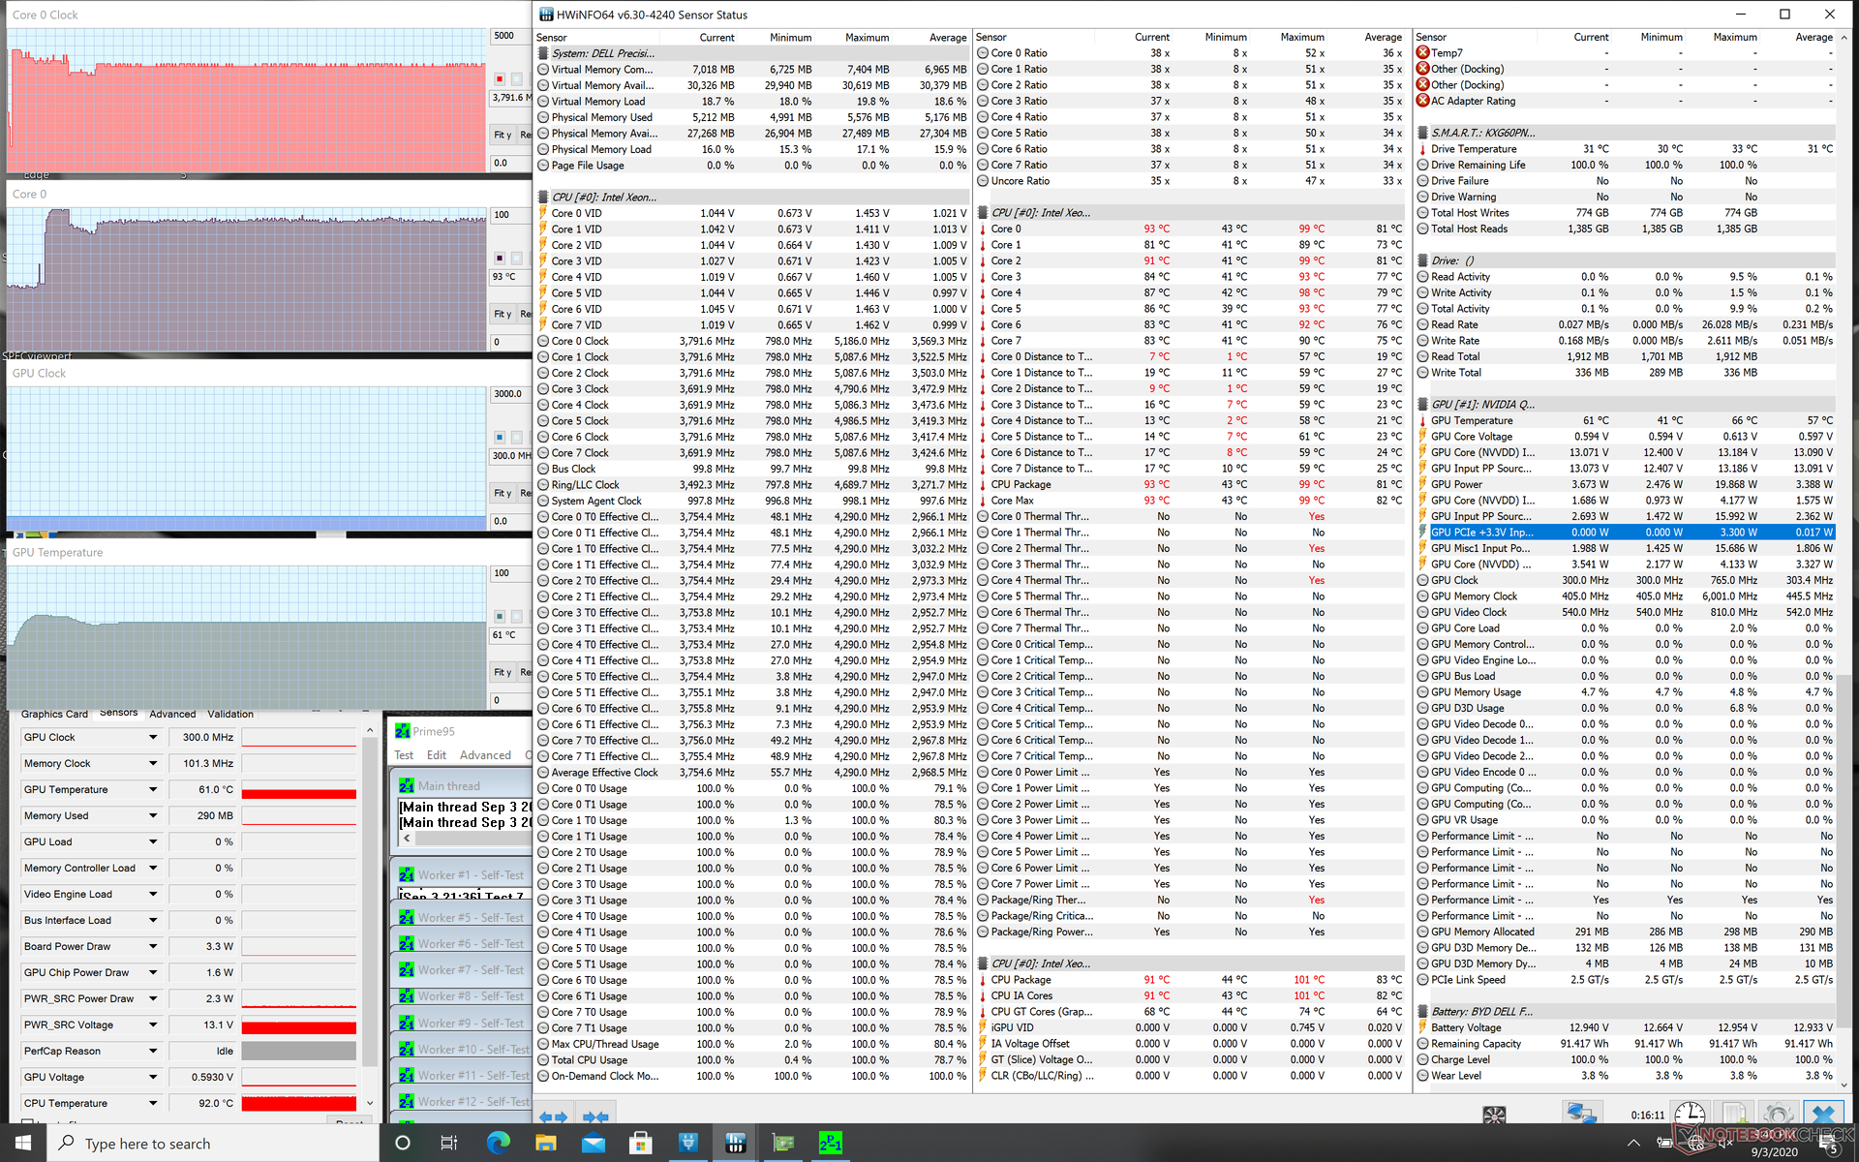The image size is (1859, 1162).
Task: Click the fan control icon in HWiNFO
Action: point(1494,1115)
